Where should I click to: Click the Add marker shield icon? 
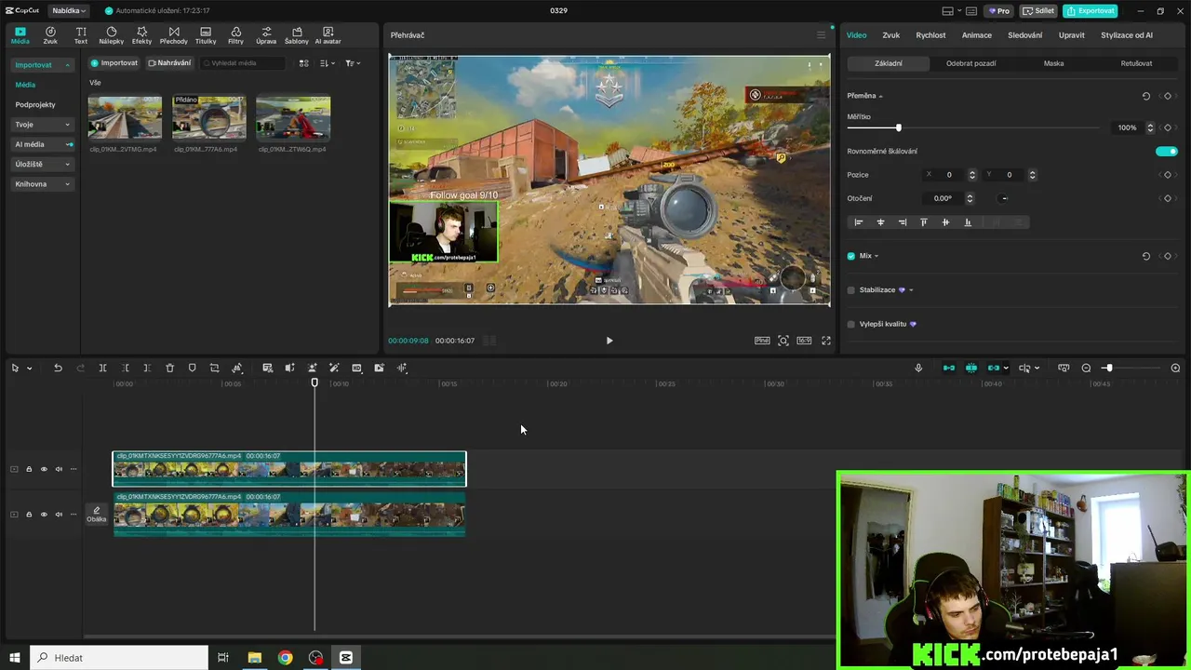192,368
